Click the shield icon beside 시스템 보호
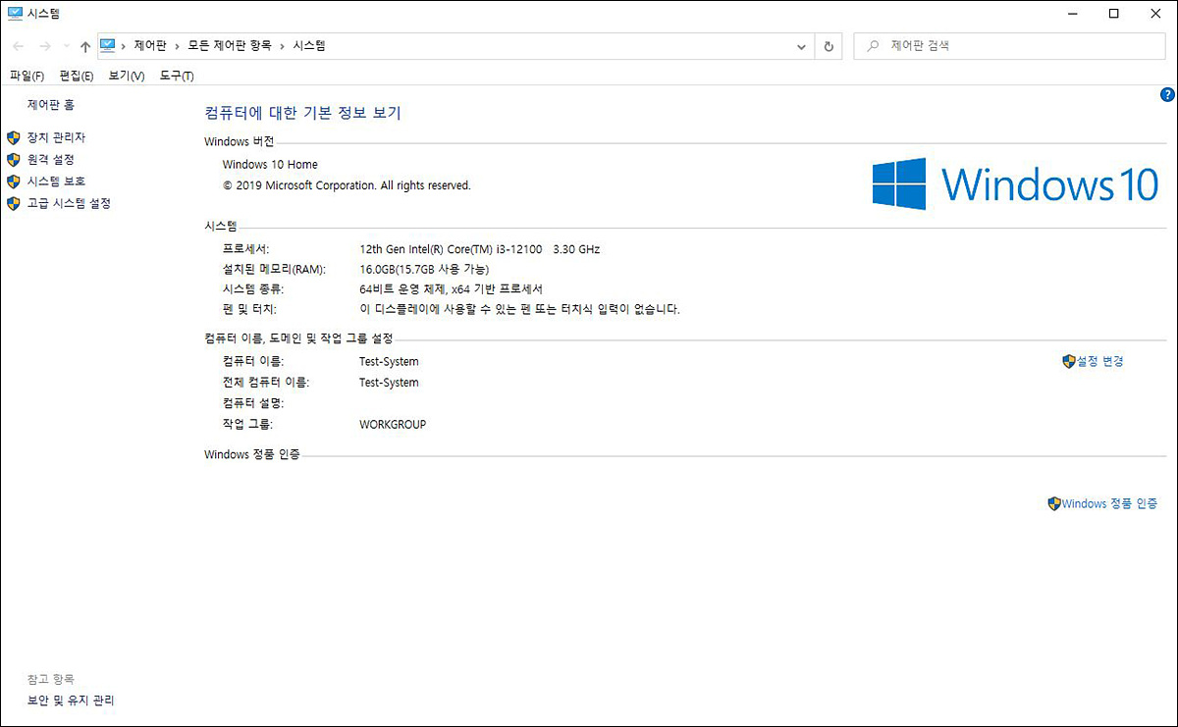Viewport: 1178px width, 727px height. [x=14, y=182]
